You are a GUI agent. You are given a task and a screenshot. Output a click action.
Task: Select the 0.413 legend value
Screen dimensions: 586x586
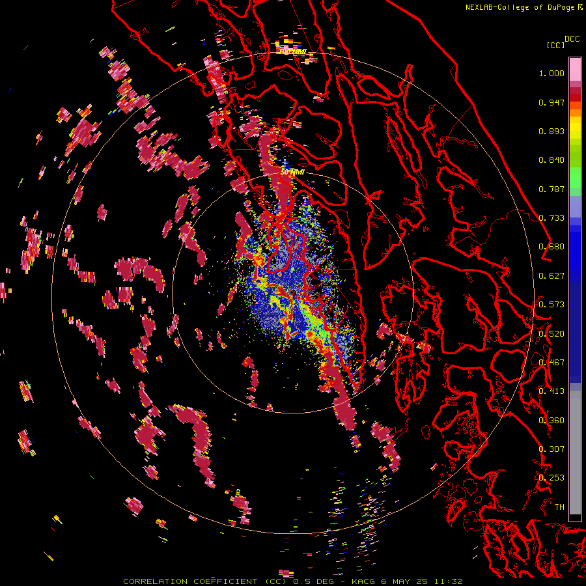coord(551,391)
